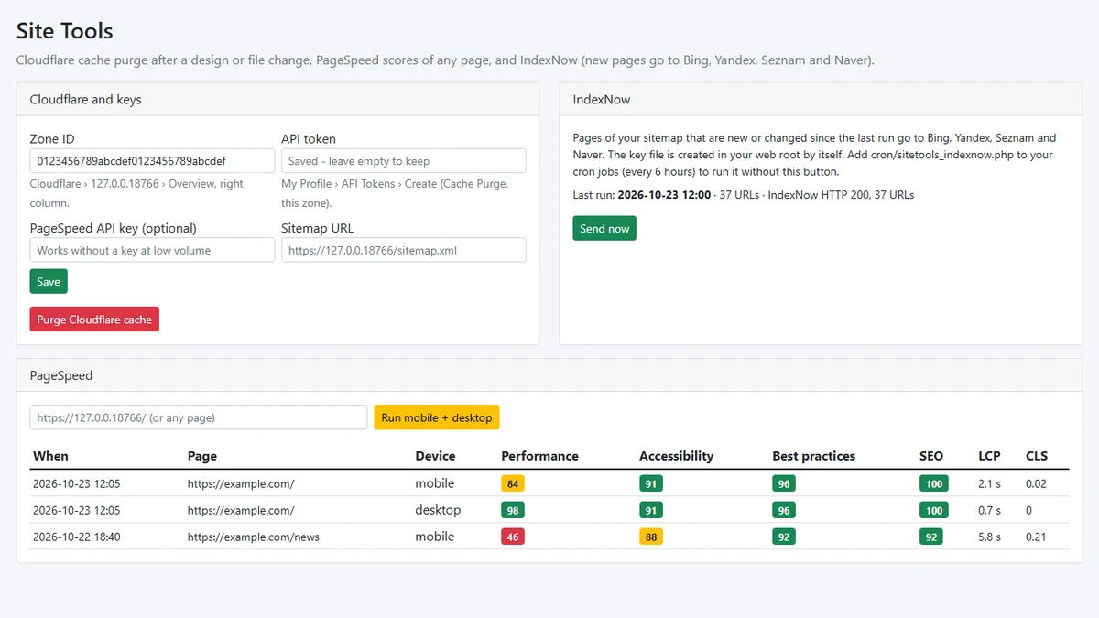This screenshot has width=1099, height=618.
Task: Click the SEO score 92 badge
Action: 931,537
